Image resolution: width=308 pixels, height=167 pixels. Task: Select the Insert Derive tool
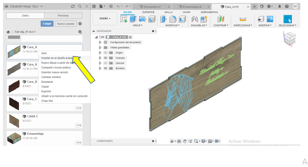pyautogui.click(x=261, y=19)
